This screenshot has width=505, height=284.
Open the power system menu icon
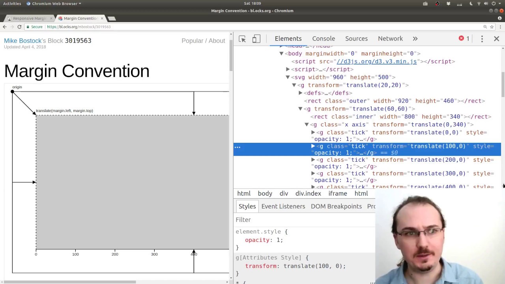click(x=494, y=4)
